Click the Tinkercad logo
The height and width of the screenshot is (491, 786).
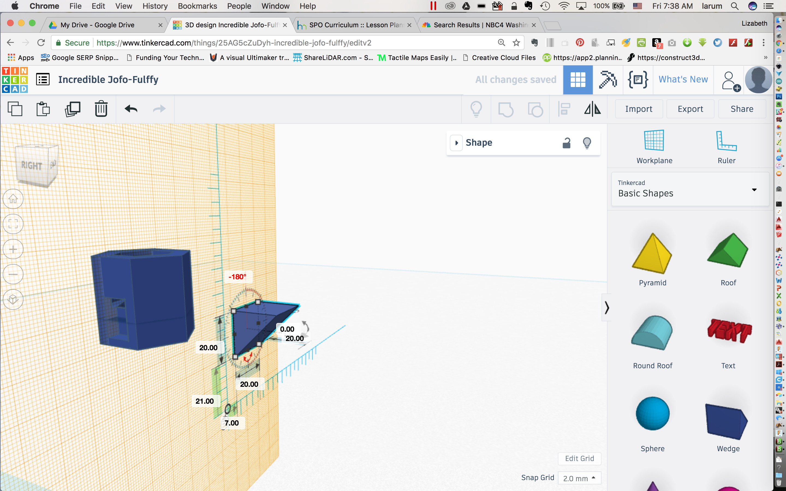click(x=15, y=80)
